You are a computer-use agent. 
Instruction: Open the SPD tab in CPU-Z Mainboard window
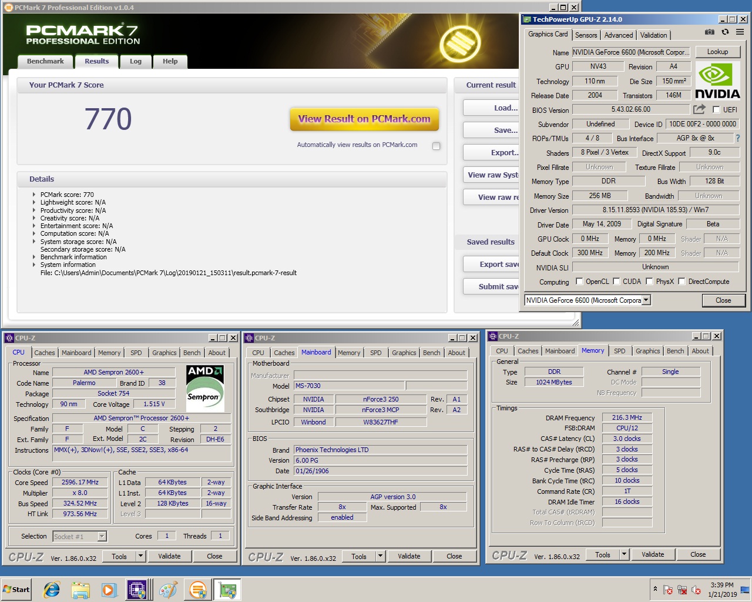376,353
